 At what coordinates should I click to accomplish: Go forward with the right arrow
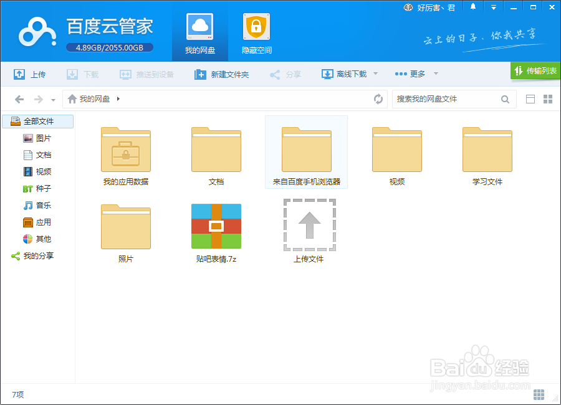coord(38,99)
